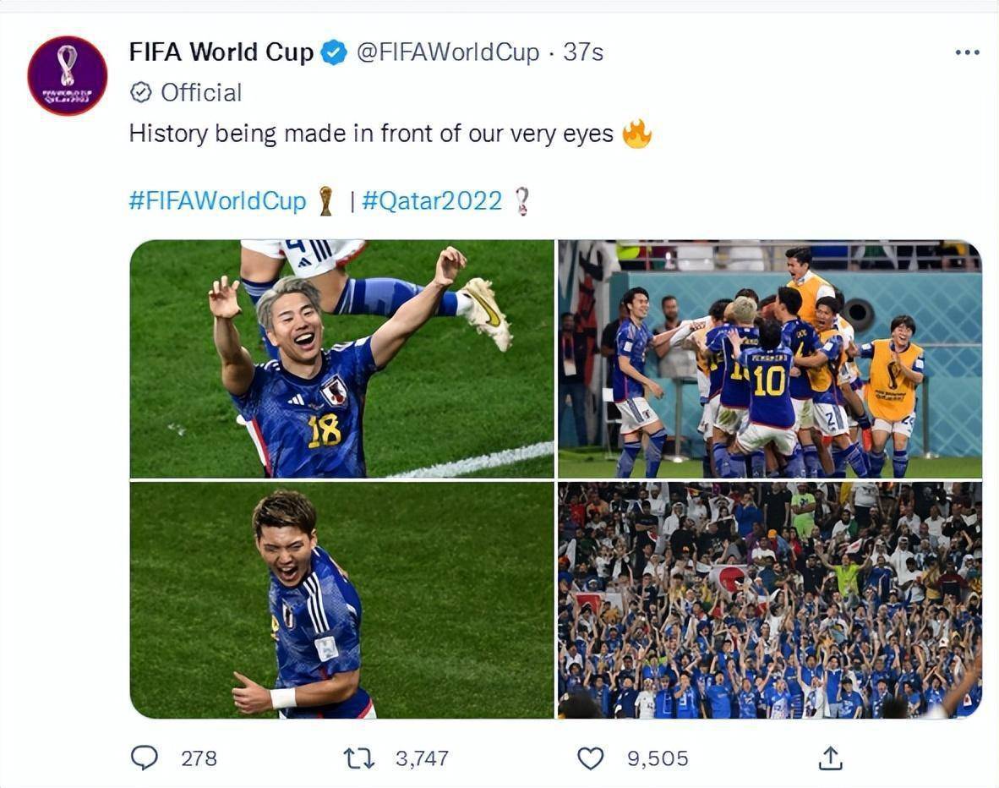Click the Official gray checkmark icon
999x788 pixels.
[141, 92]
